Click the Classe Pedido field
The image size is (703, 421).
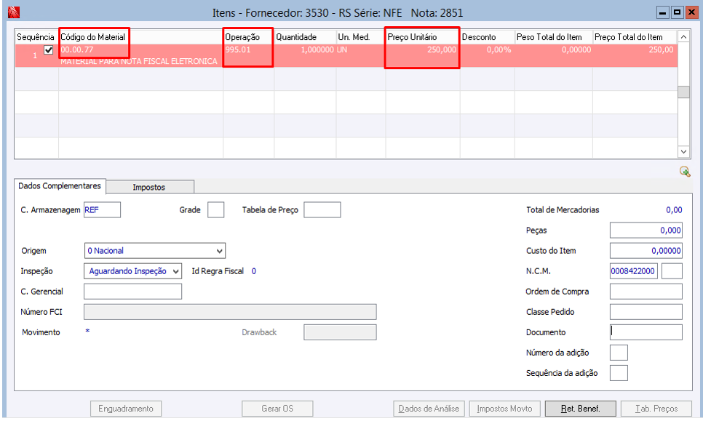pos(646,312)
